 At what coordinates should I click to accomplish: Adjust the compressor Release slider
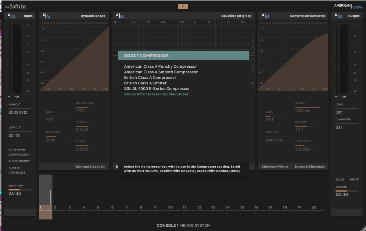coord(308,126)
